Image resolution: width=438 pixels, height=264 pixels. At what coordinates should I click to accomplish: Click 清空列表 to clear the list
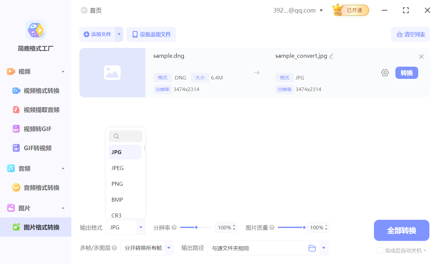click(x=411, y=34)
